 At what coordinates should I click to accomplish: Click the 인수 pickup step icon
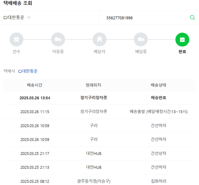click(x=16, y=39)
